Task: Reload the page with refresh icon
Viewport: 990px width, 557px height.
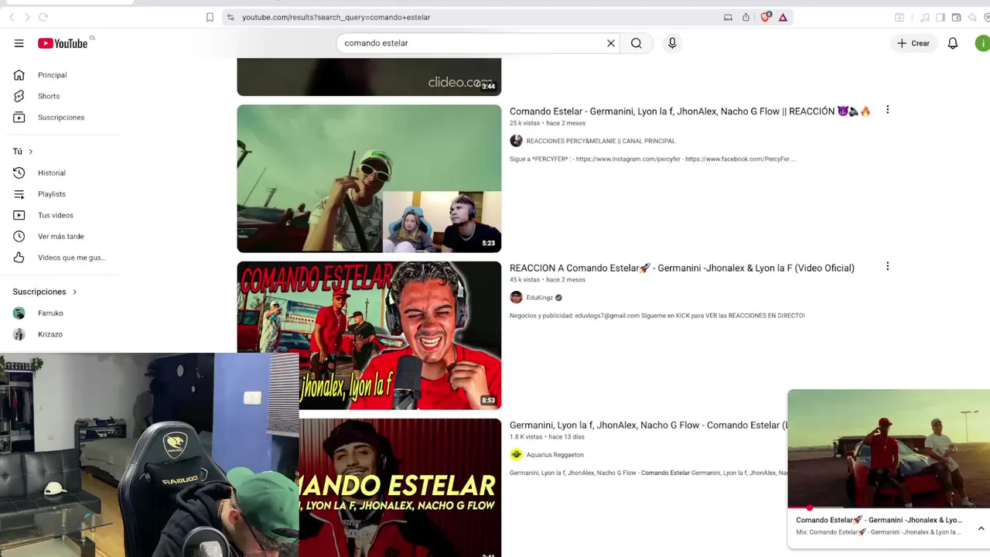Action: [43, 17]
